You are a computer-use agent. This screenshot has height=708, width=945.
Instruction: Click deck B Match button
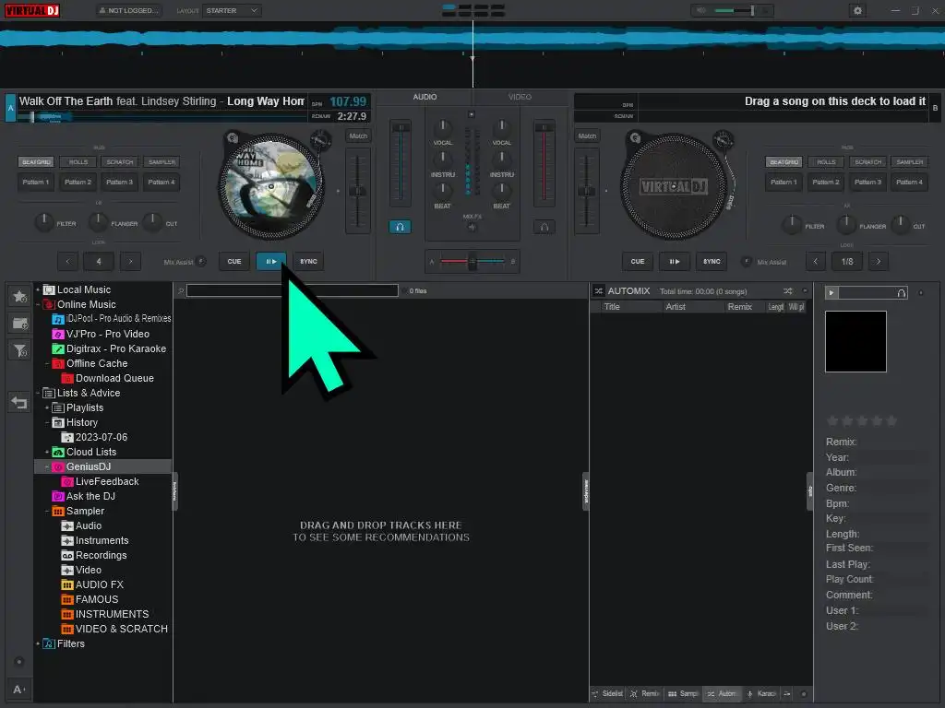click(x=587, y=136)
